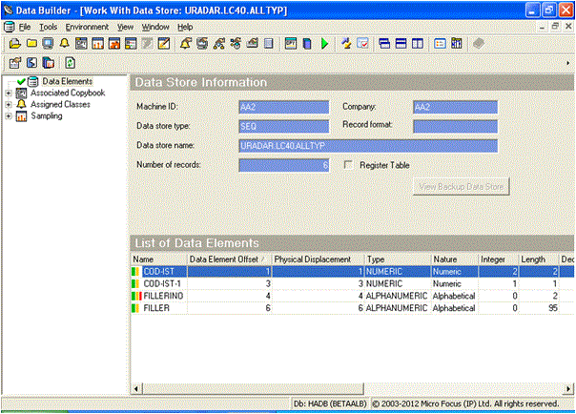Viewport: 576px width, 414px height.
Task: Open the Environment menu
Action: click(x=87, y=27)
